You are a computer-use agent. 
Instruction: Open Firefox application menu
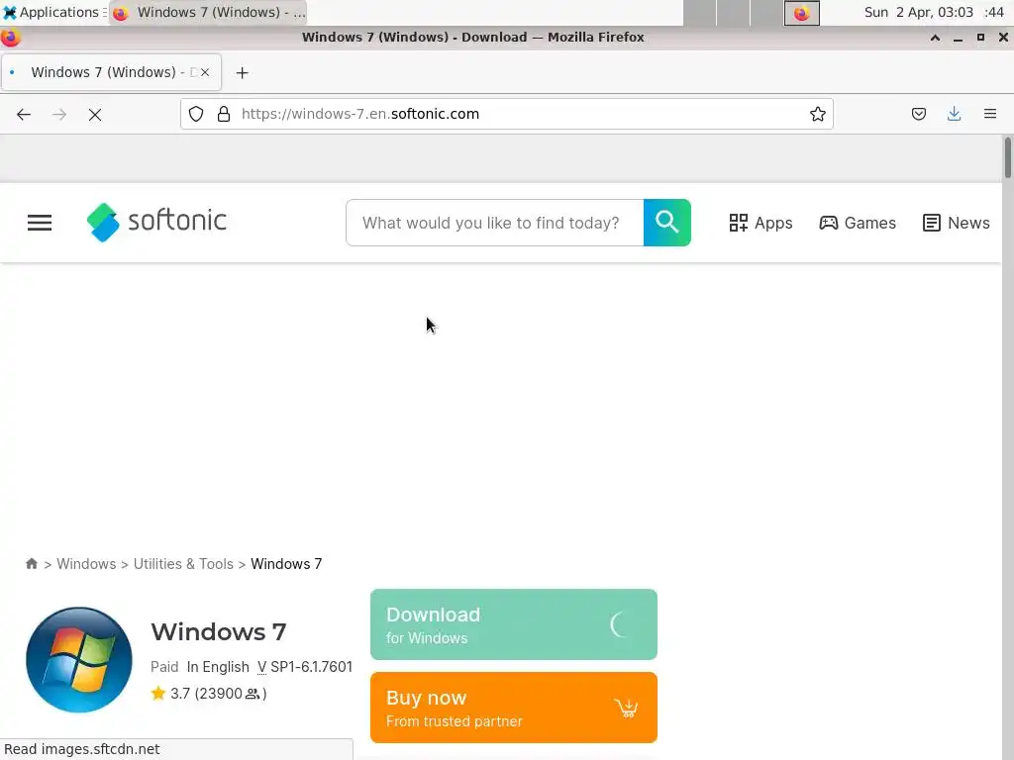pos(989,115)
